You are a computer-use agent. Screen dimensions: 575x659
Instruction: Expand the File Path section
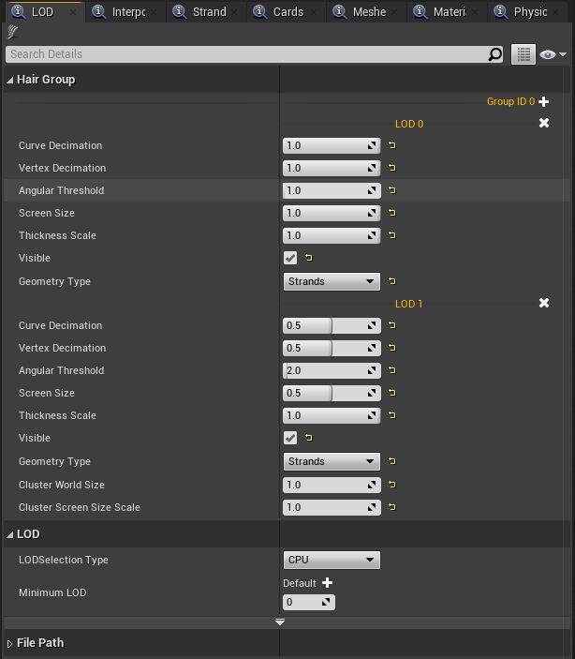pyautogui.click(x=11, y=643)
